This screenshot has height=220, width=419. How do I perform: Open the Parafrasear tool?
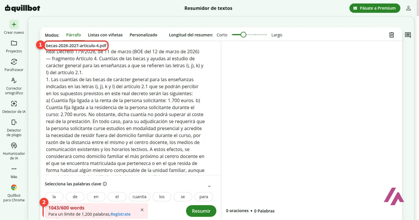point(14,65)
